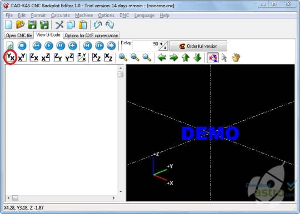This screenshot has width=300, height=214.
Task: Switch to the Open CNC file tab
Action: tap(19, 35)
